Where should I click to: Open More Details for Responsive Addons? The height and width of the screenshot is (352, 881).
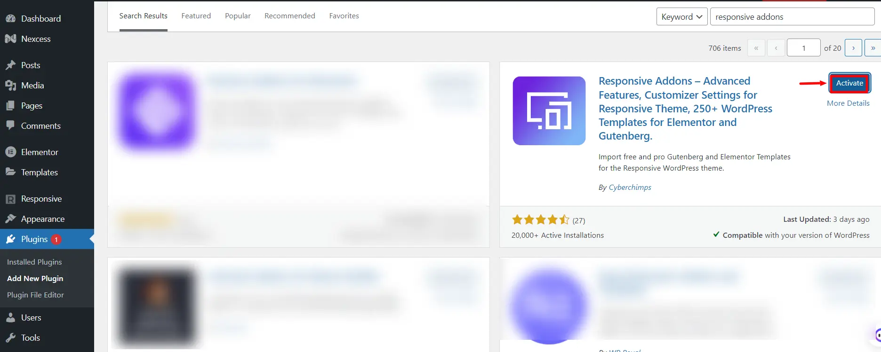coord(848,103)
